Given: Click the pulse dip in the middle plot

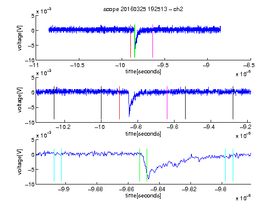Looking at the screenshot, I should 129,115.
